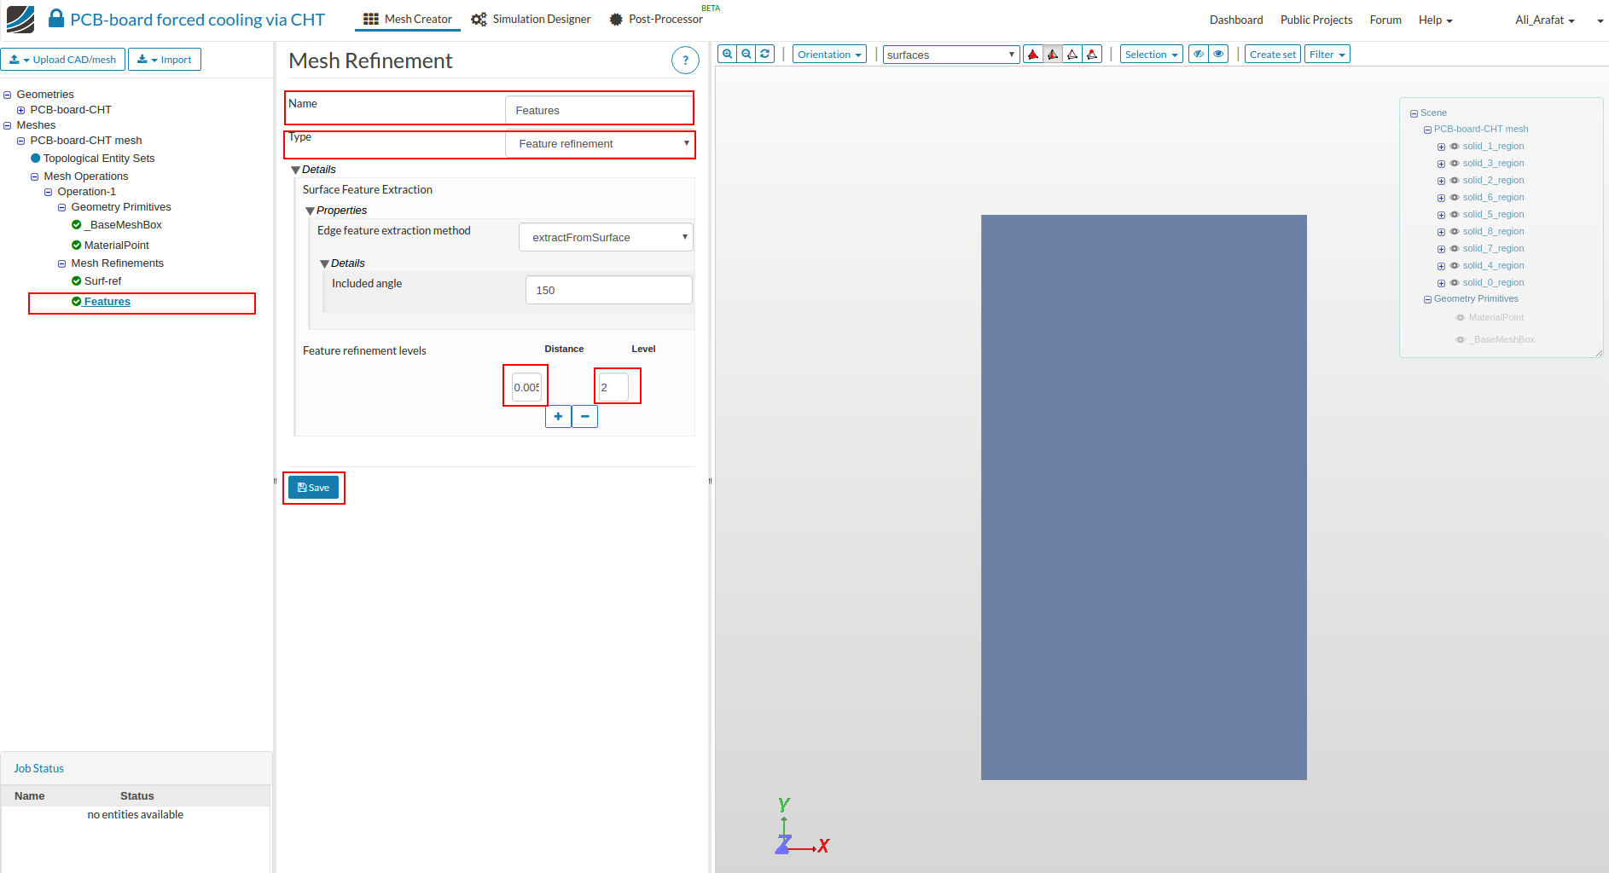This screenshot has height=873, width=1609.
Task: Click the Distance input showing 0.005
Action: 526,387
